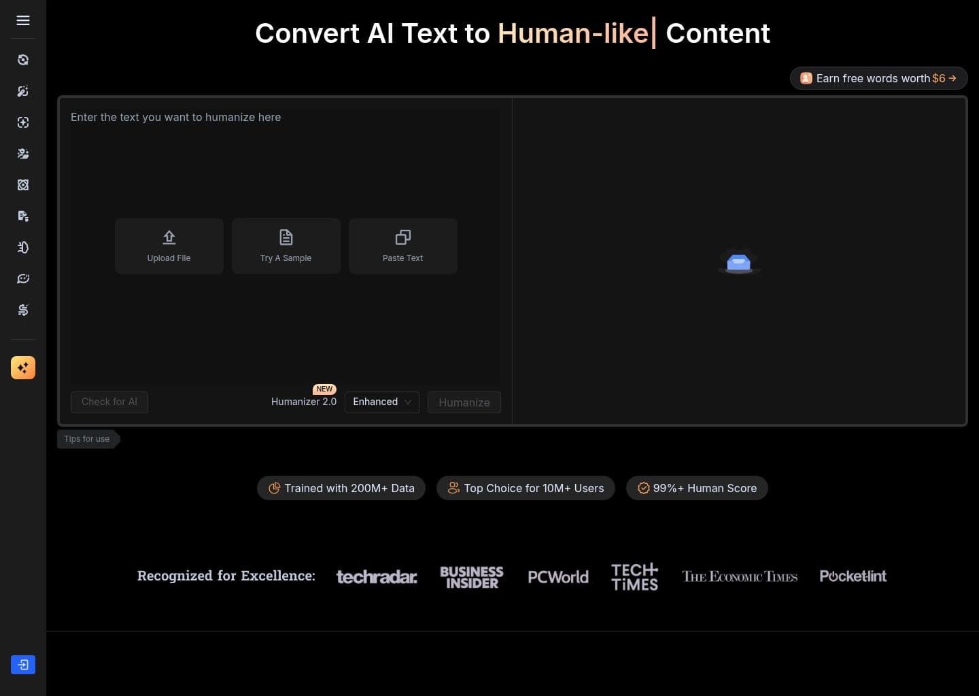Click the Tech Times logo
This screenshot has height=696, width=979.
[x=634, y=577]
